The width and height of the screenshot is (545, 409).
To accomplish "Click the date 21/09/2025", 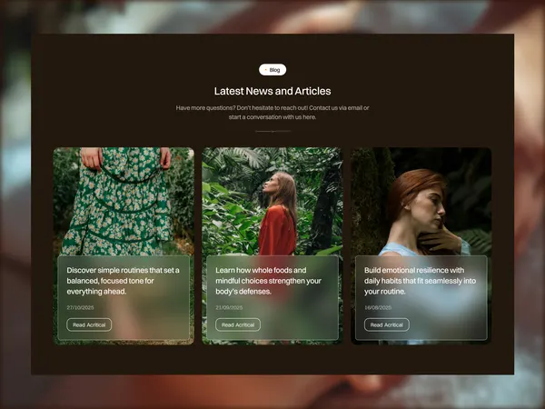I will click(229, 307).
